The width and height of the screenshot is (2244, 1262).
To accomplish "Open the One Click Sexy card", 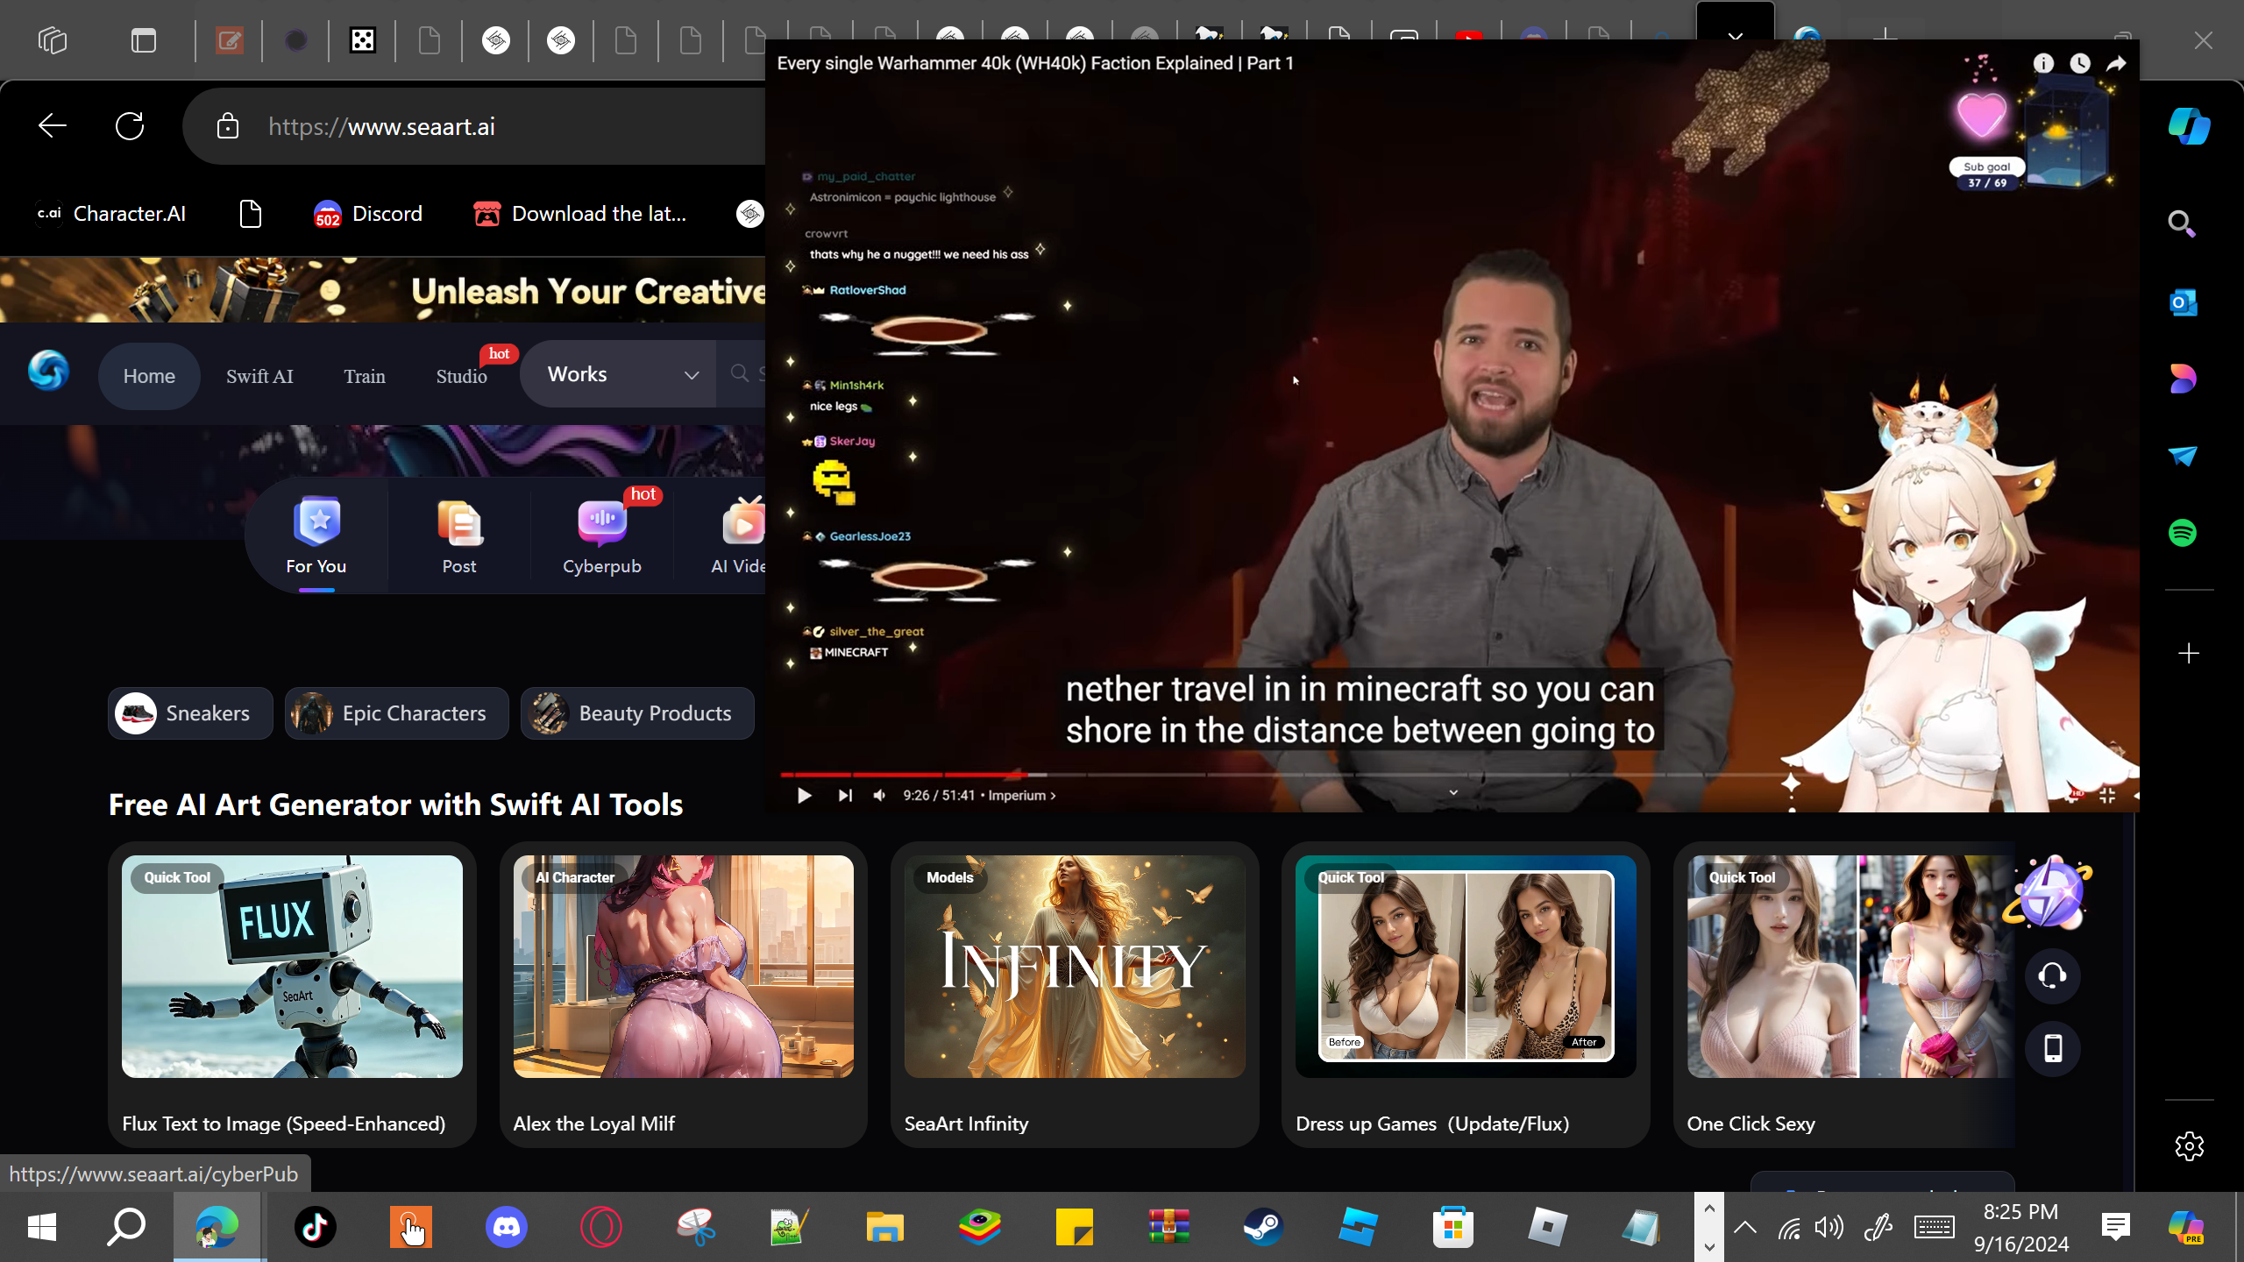I will pos(1844,995).
